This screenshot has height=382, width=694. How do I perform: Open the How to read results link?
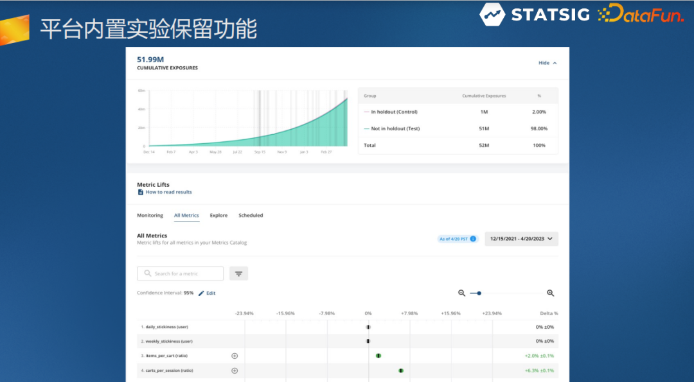pos(168,192)
